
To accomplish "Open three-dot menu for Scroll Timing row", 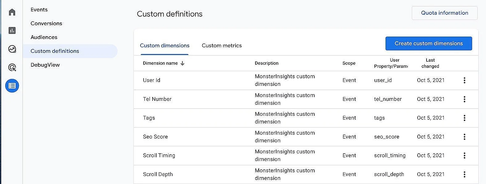I will click(x=464, y=155).
